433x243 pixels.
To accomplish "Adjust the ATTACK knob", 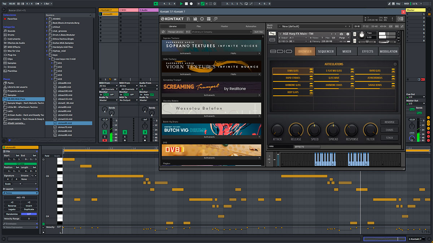I will 277,130.
